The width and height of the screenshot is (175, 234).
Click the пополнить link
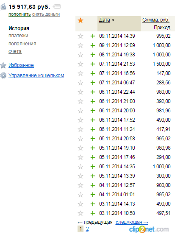(x=19, y=14)
